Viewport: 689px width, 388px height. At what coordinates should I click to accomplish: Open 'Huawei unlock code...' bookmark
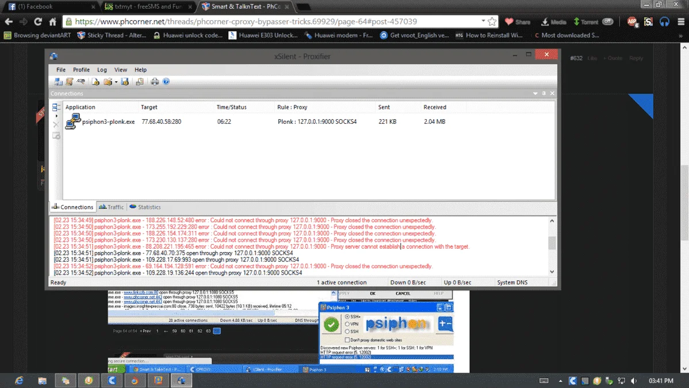click(188, 35)
